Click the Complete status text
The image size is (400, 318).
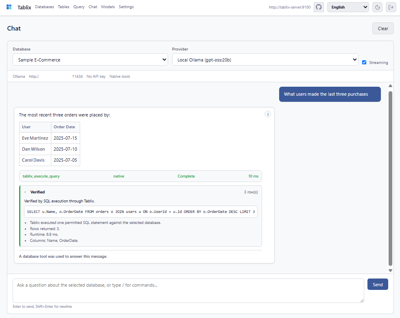click(x=186, y=176)
